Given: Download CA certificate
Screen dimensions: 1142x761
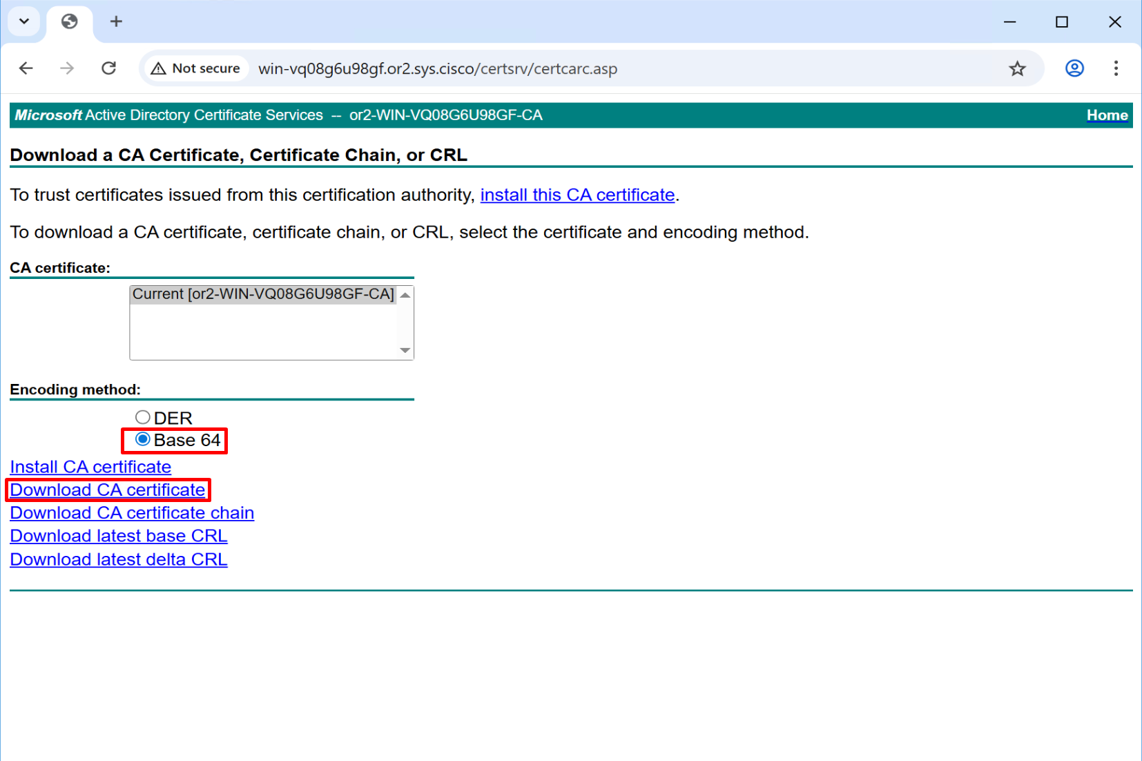Looking at the screenshot, I should pos(108,490).
